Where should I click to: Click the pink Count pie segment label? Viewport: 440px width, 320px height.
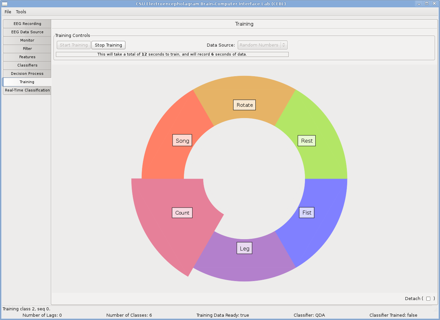tap(182, 213)
